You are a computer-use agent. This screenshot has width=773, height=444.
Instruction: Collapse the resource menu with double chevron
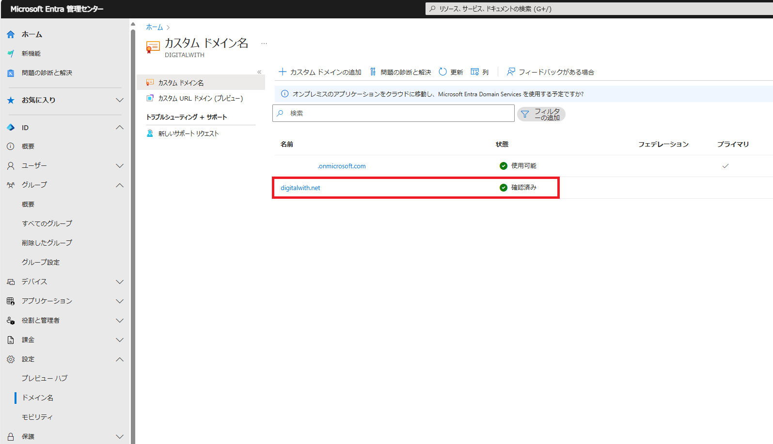pos(259,72)
